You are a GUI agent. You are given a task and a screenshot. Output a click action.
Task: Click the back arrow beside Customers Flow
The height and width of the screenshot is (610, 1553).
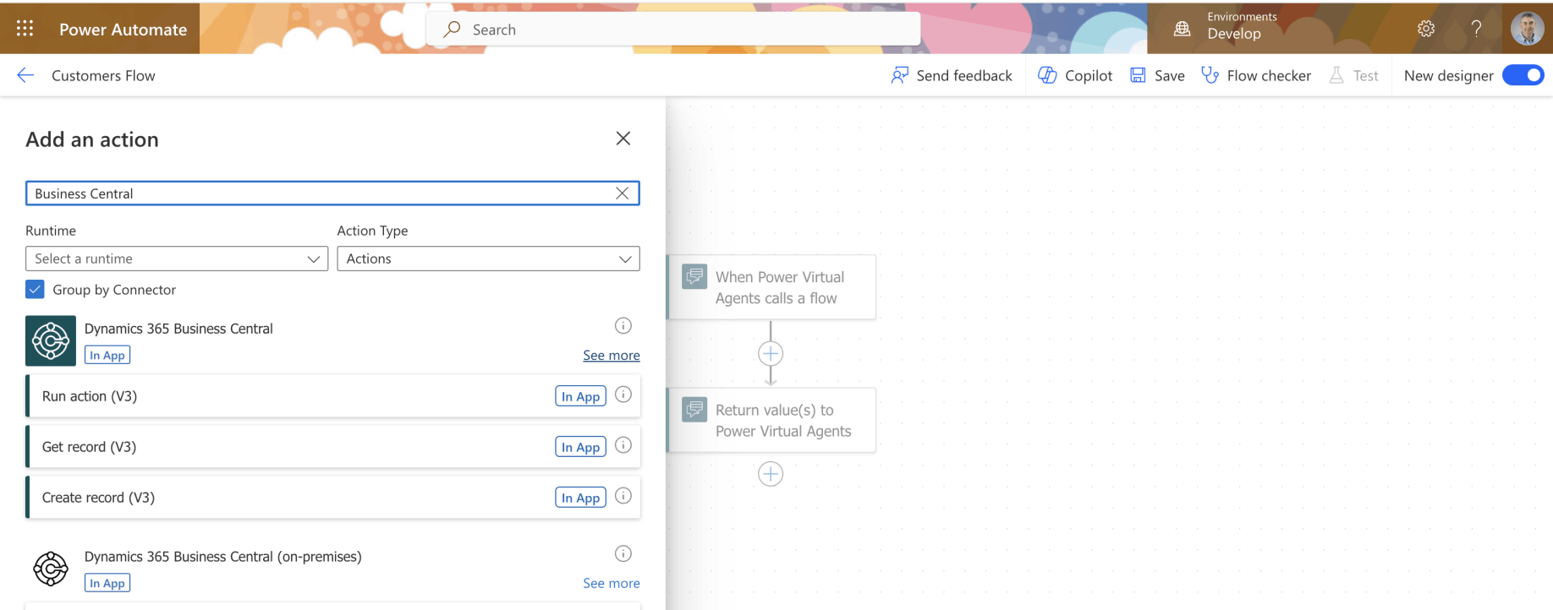pyautogui.click(x=25, y=75)
